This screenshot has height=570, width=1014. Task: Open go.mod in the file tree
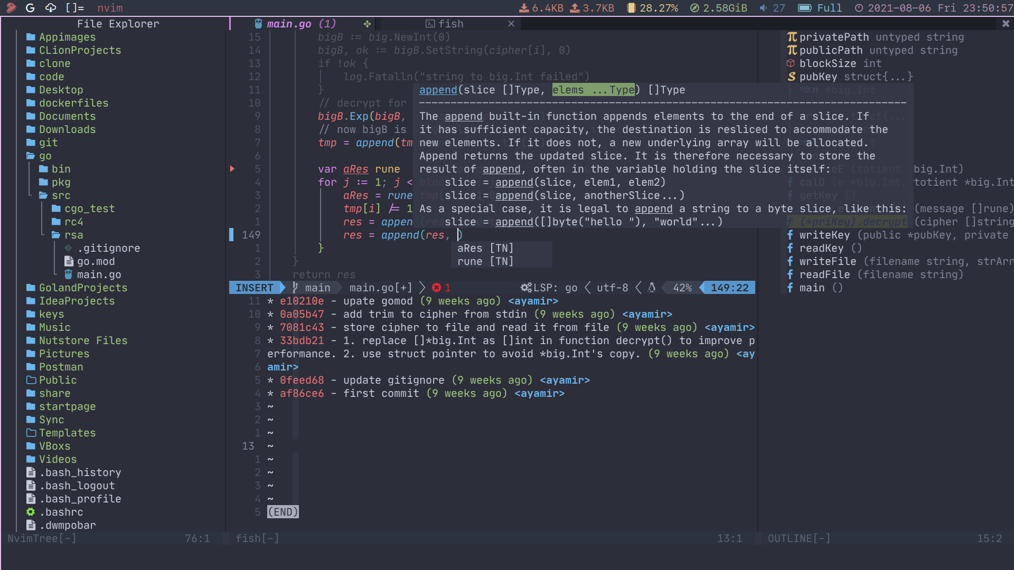96,261
